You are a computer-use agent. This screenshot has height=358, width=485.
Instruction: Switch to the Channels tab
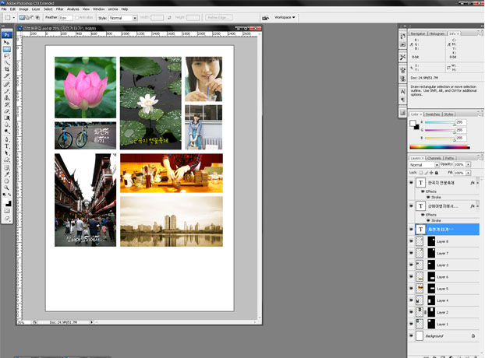point(434,158)
